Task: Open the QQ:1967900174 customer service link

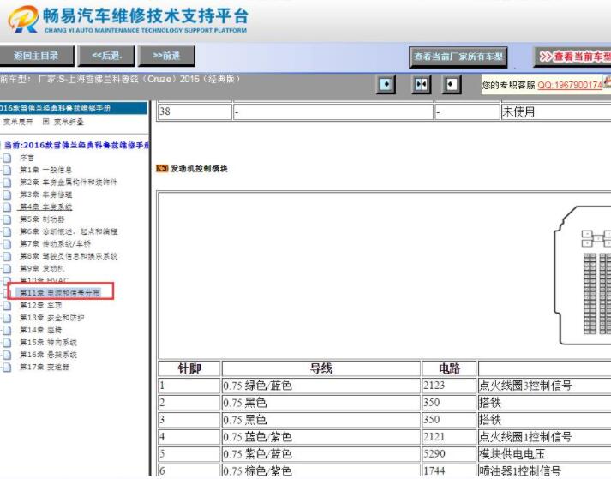Action: (x=570, y=85)
